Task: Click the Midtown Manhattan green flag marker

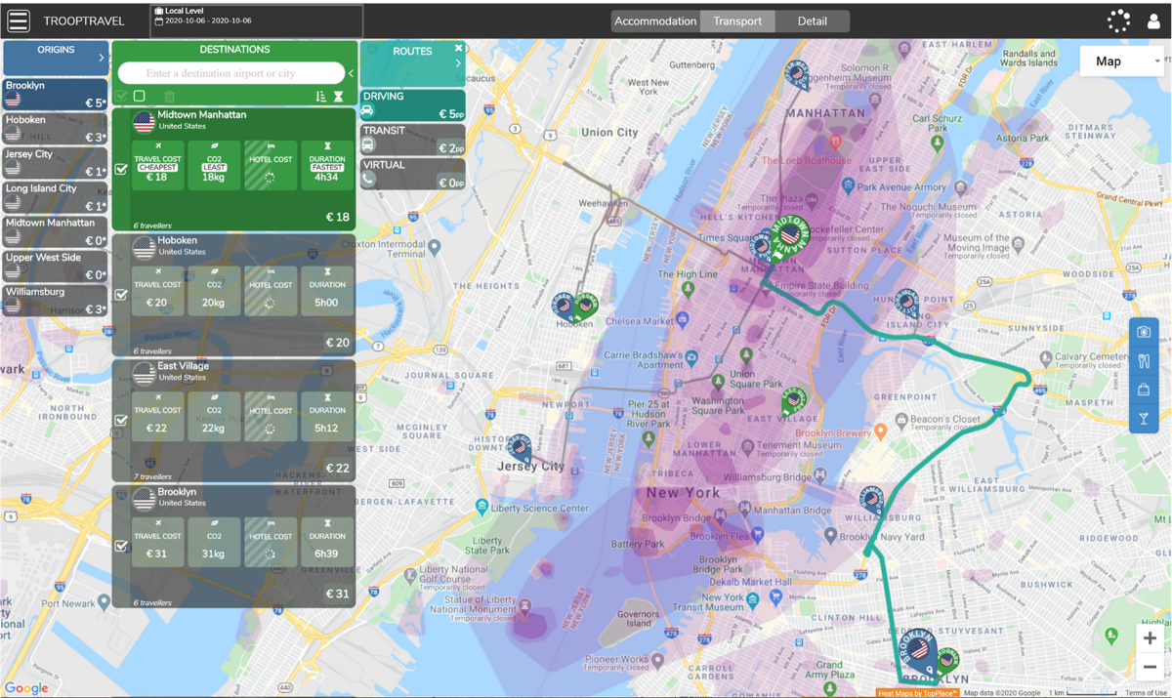Action: pyautogui.click(x=789, y=237)
